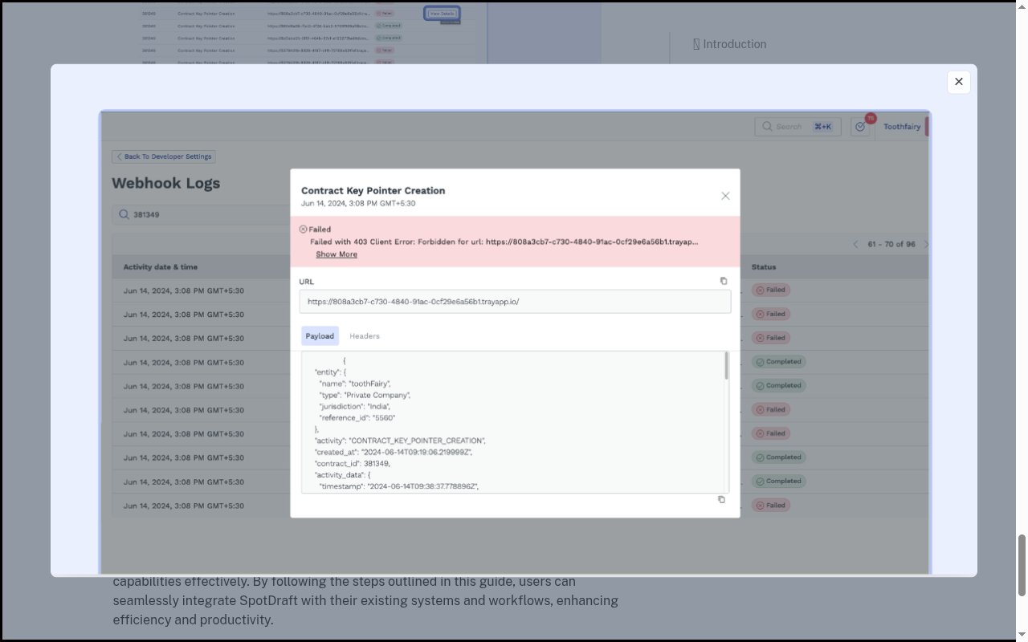Click the View Details button in background screenshot
This screenshot has width=1028, height=642.
442,14
